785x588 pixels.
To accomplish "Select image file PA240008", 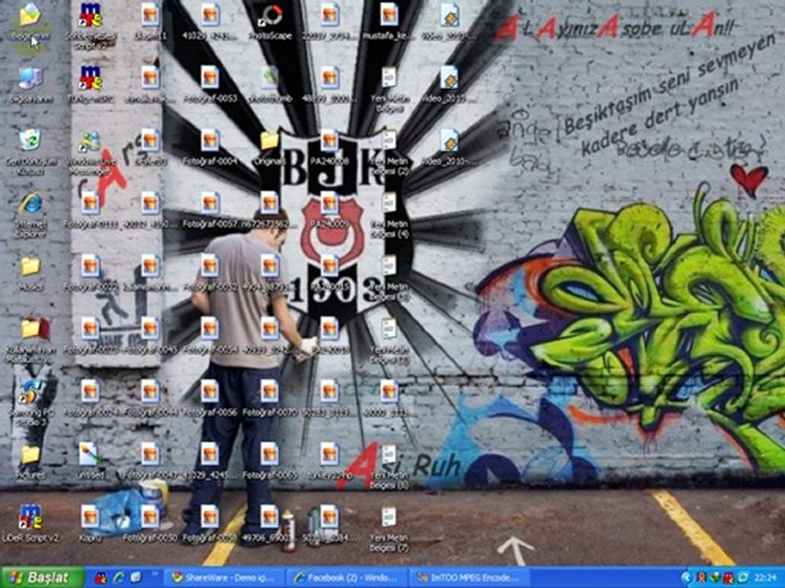I will (x=330, y=148).
